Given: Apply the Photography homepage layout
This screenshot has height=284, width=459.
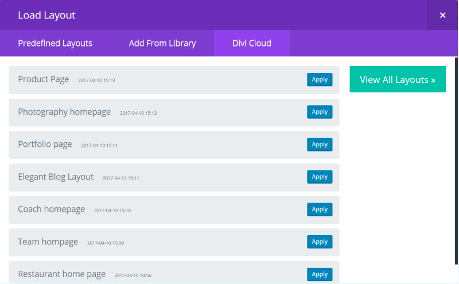Looking at the screenshot, I should (320, 112).
